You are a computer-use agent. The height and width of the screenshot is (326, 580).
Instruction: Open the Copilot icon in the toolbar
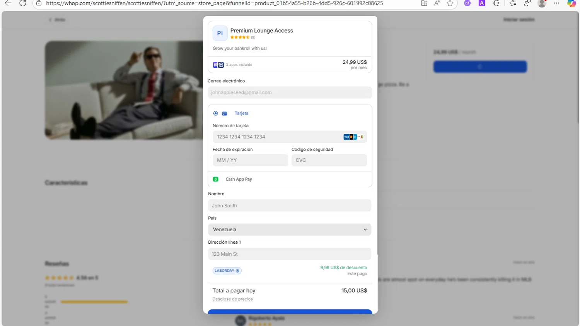pyautogui.click(x=571, y=3)
